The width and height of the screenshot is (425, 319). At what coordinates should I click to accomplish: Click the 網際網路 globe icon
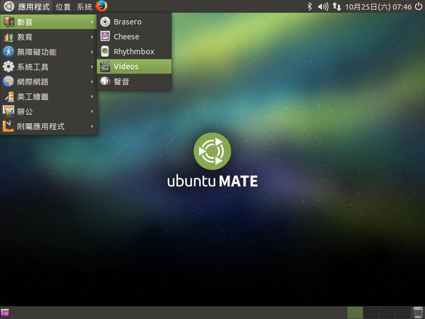[8, 81]
